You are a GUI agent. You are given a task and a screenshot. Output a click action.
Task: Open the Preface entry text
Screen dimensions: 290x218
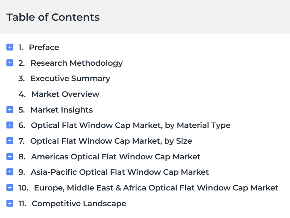coord(44,47)
